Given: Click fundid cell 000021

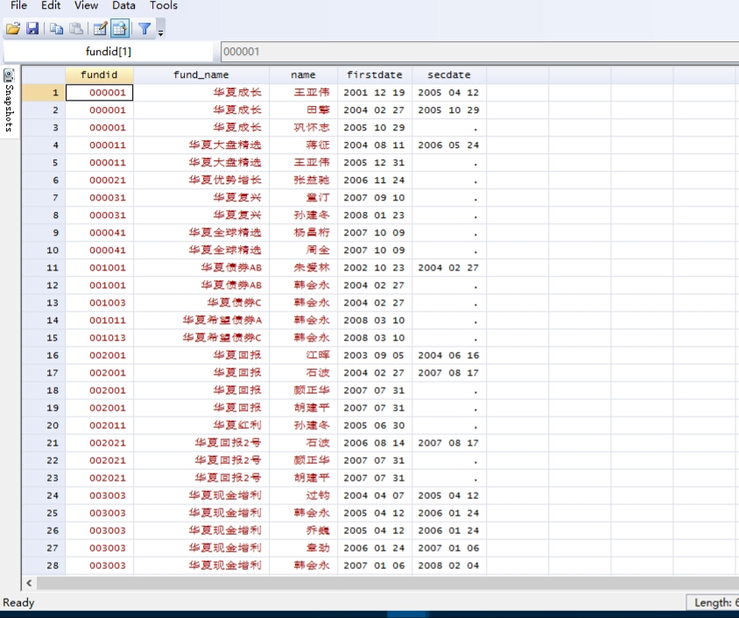Looking at the screenshot, I should tap(100, 180).
